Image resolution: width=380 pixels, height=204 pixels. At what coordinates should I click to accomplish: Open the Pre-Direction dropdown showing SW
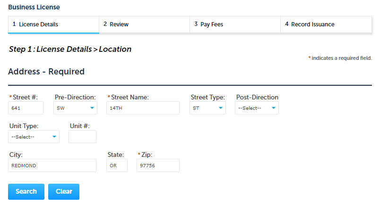[75, 108]
